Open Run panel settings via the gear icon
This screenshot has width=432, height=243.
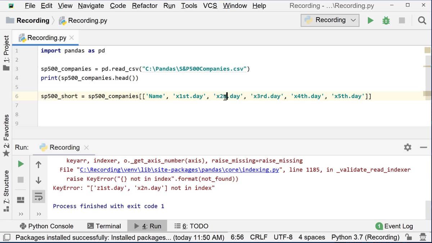(x=408, y=147)
